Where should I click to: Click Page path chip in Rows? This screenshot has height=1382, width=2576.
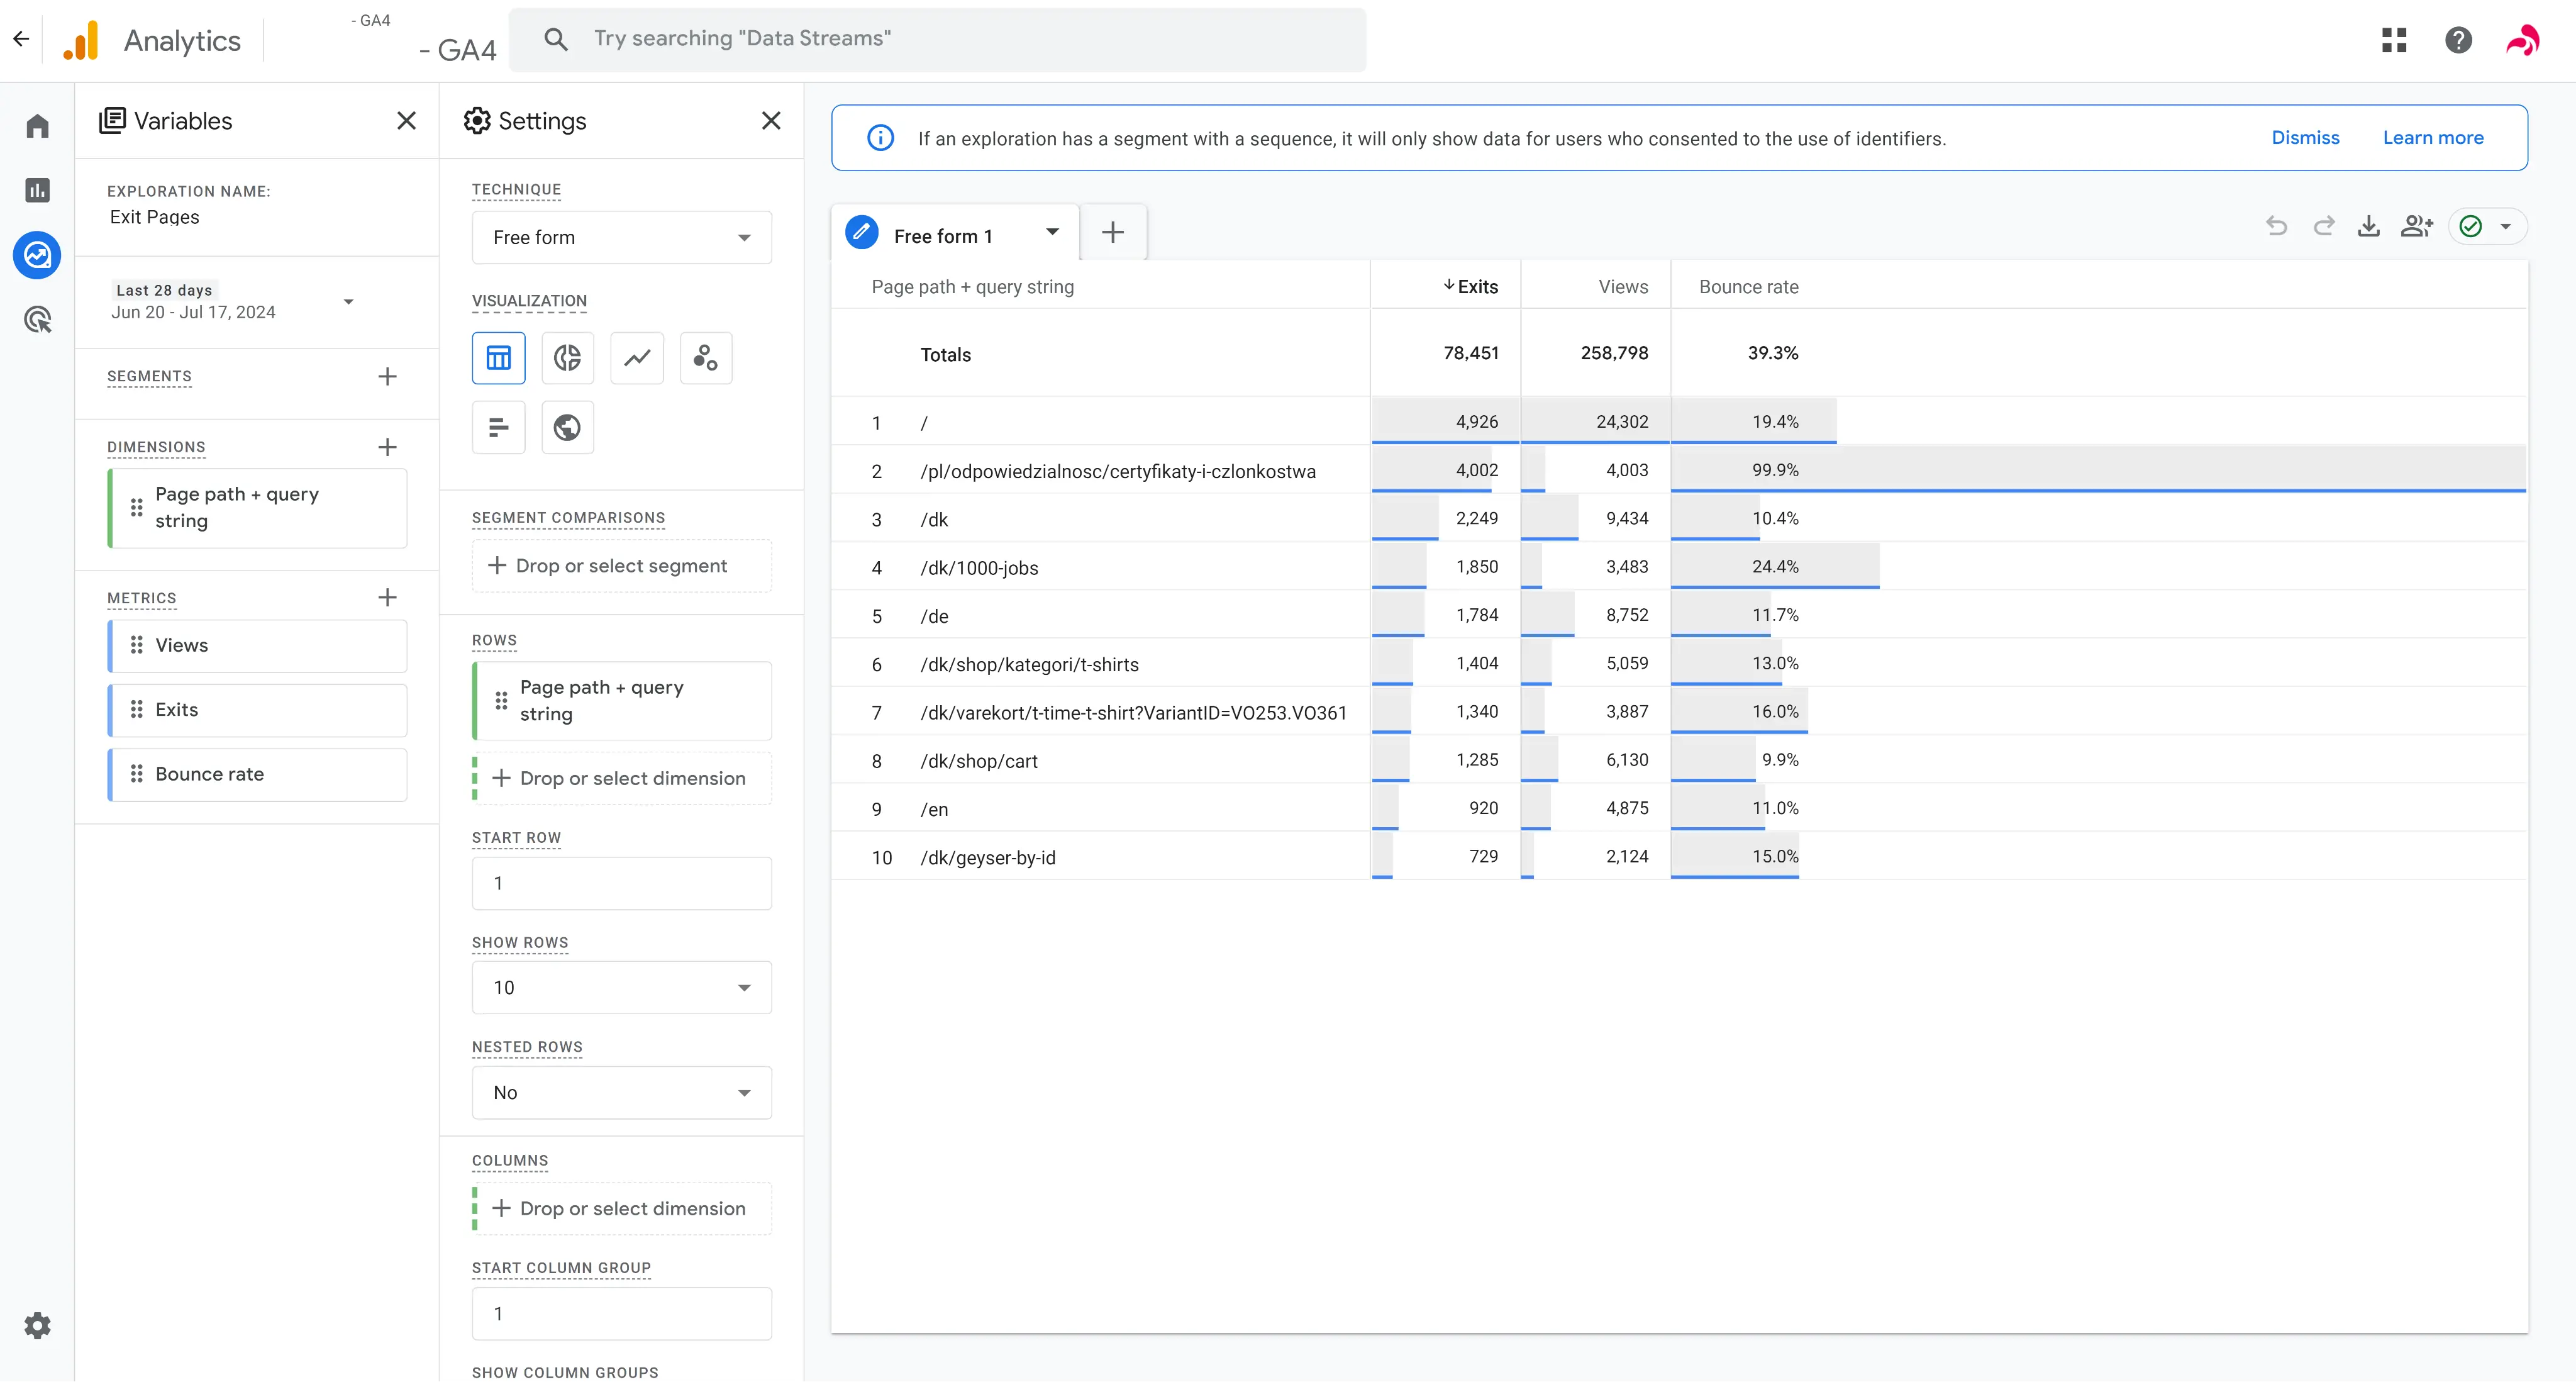(622, 701)
